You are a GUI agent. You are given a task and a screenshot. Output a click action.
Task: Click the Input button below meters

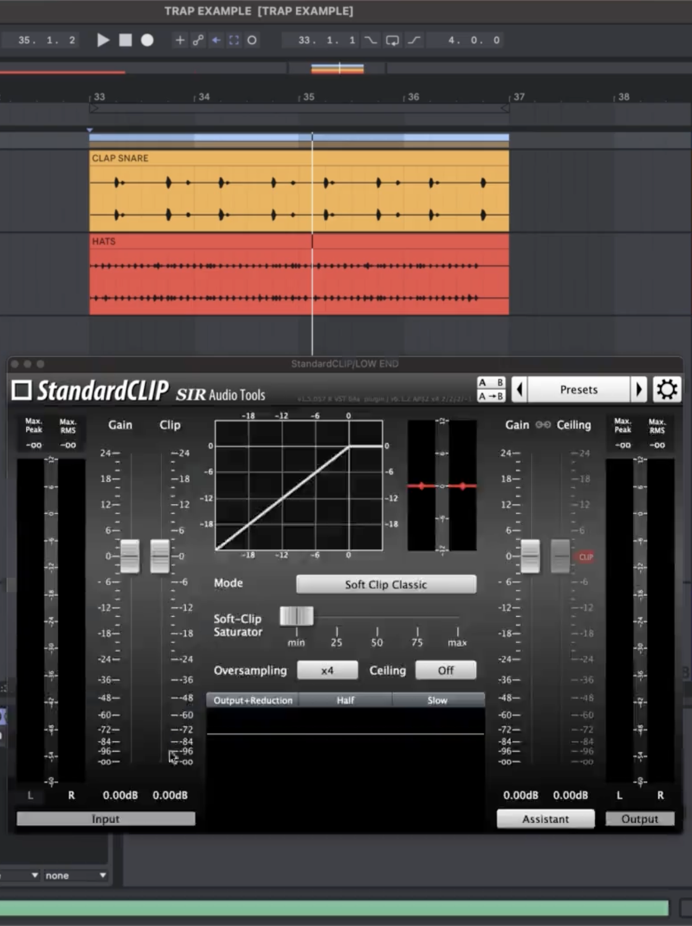coord(106,819)
